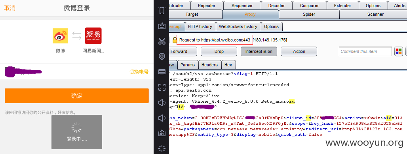Switch to the Sequencer tab

(242, 6)
